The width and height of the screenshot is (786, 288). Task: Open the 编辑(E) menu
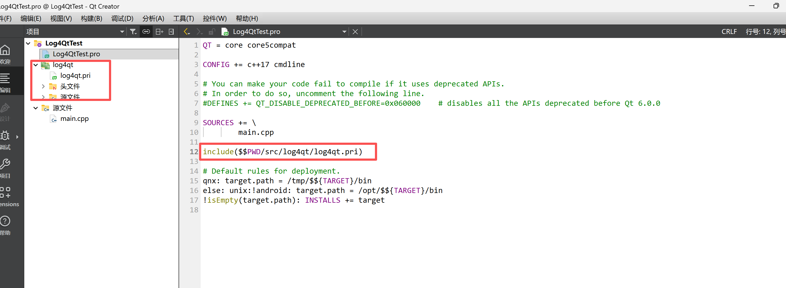[x=31, y=19]
